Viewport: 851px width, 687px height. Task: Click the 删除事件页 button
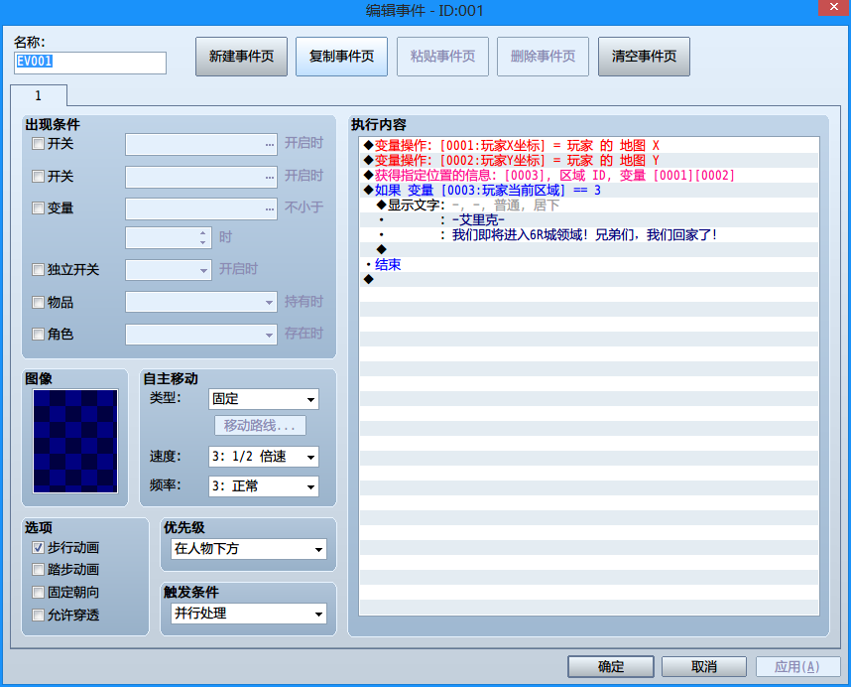[544, 57]
